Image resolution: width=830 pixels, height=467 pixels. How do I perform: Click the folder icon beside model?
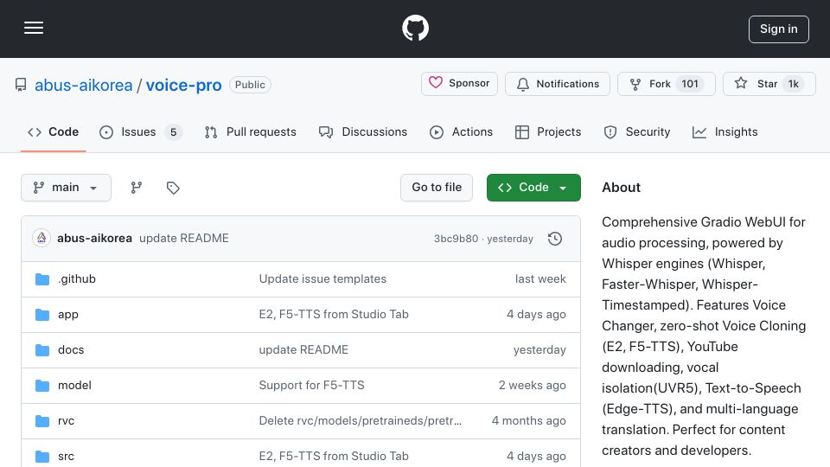(42, 386)
